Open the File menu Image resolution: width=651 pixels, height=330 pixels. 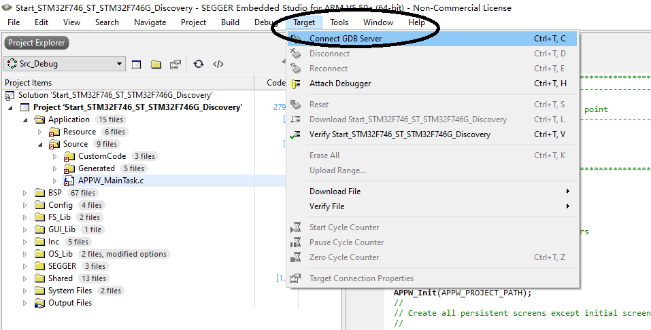14,22
